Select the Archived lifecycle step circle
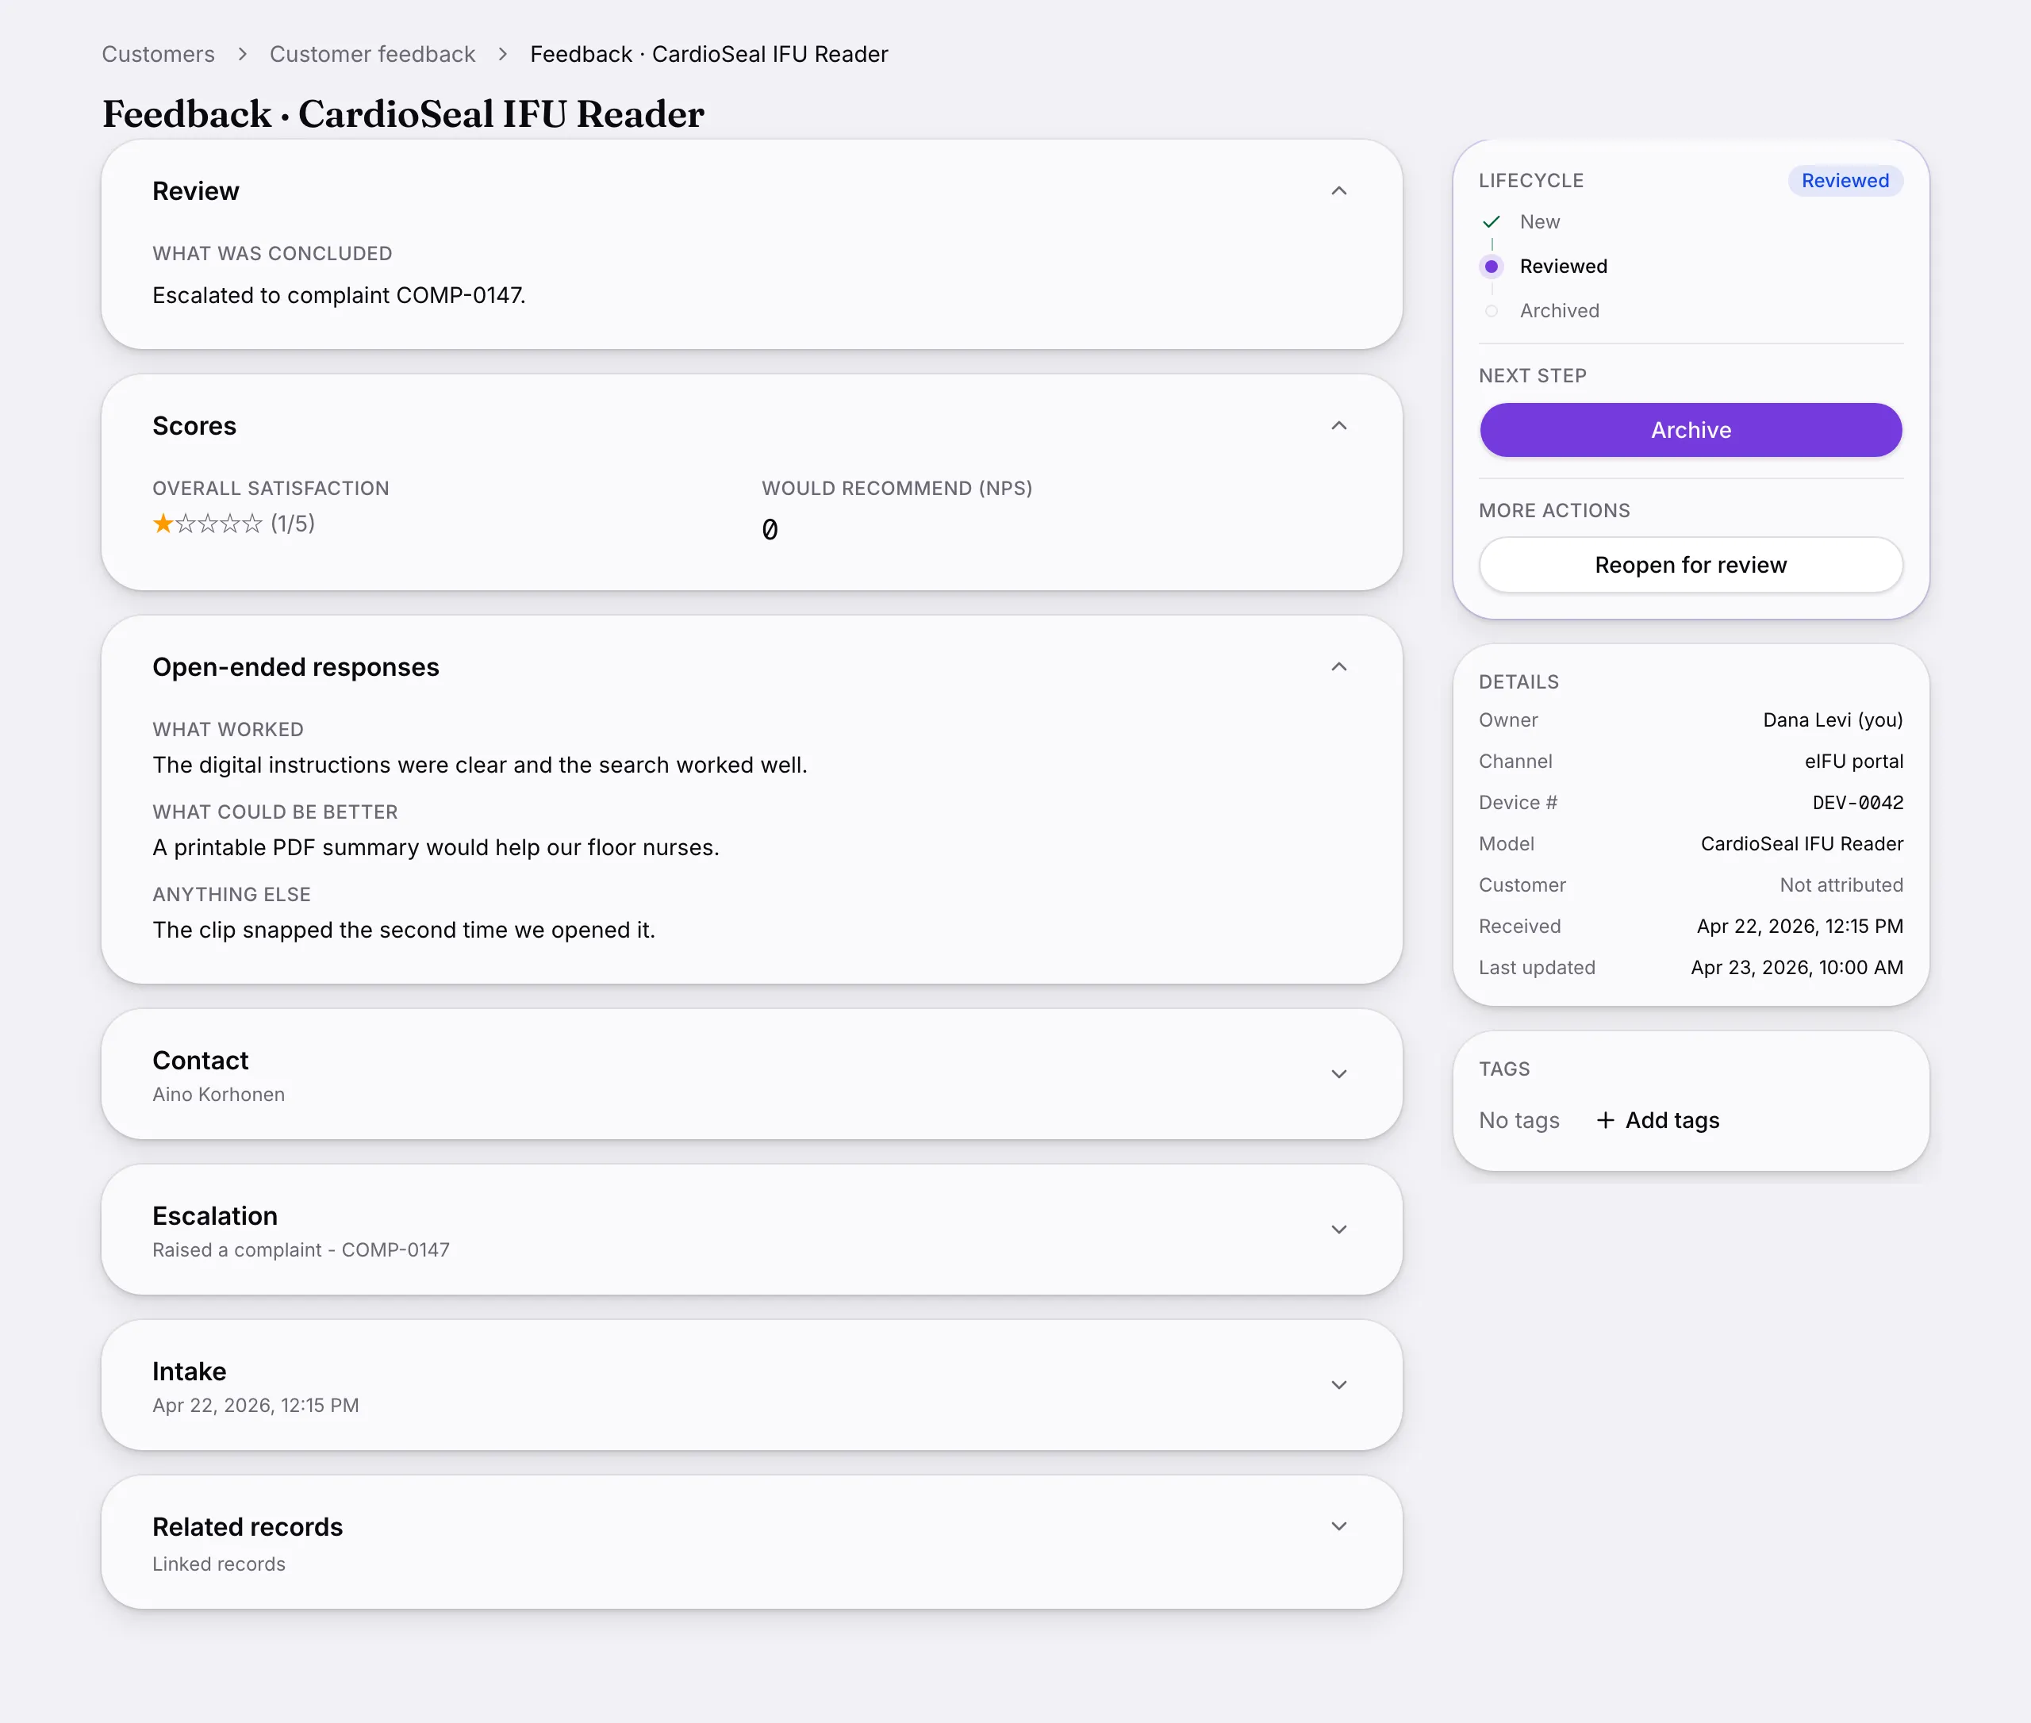Viewport: 2031px width, 1723px height. point(1491,311)
